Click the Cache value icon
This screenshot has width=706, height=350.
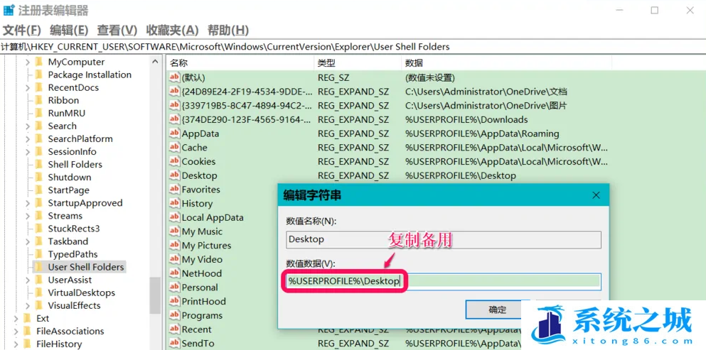[174, 148]
